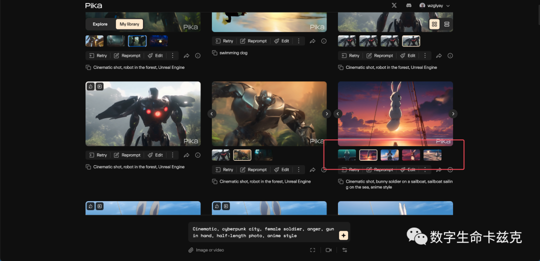
Task: Reprompt the swimming dog video
Action: (253, 41)
